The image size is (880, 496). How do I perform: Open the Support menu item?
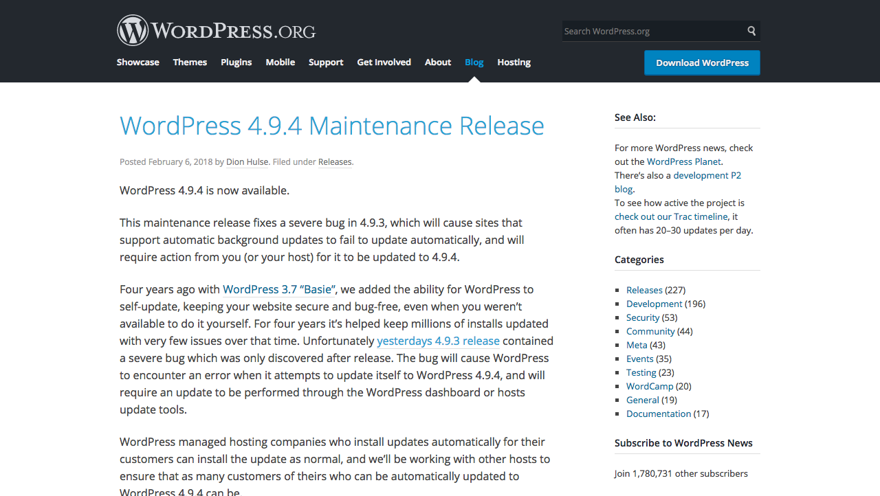326,62
